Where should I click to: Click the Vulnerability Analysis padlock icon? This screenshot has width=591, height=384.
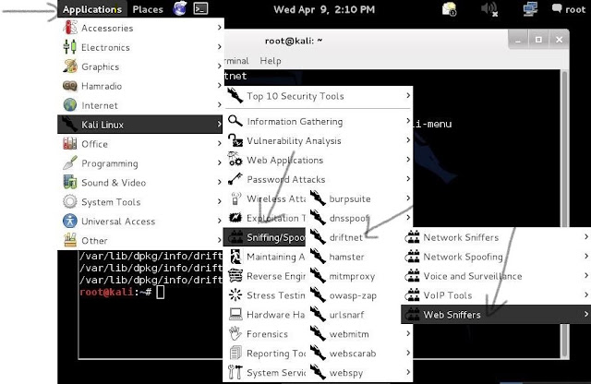click(x=235, y=140)
